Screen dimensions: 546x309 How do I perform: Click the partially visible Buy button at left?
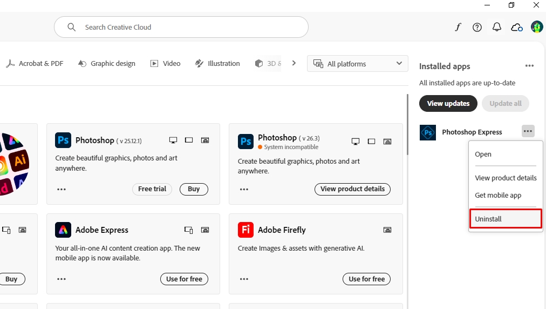[12, 279]
